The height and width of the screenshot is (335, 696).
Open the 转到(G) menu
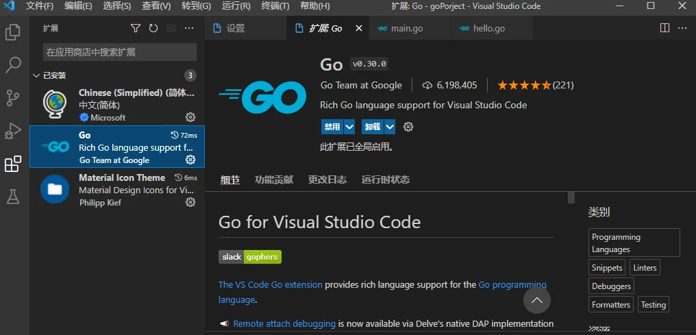[x=196, y=6]
